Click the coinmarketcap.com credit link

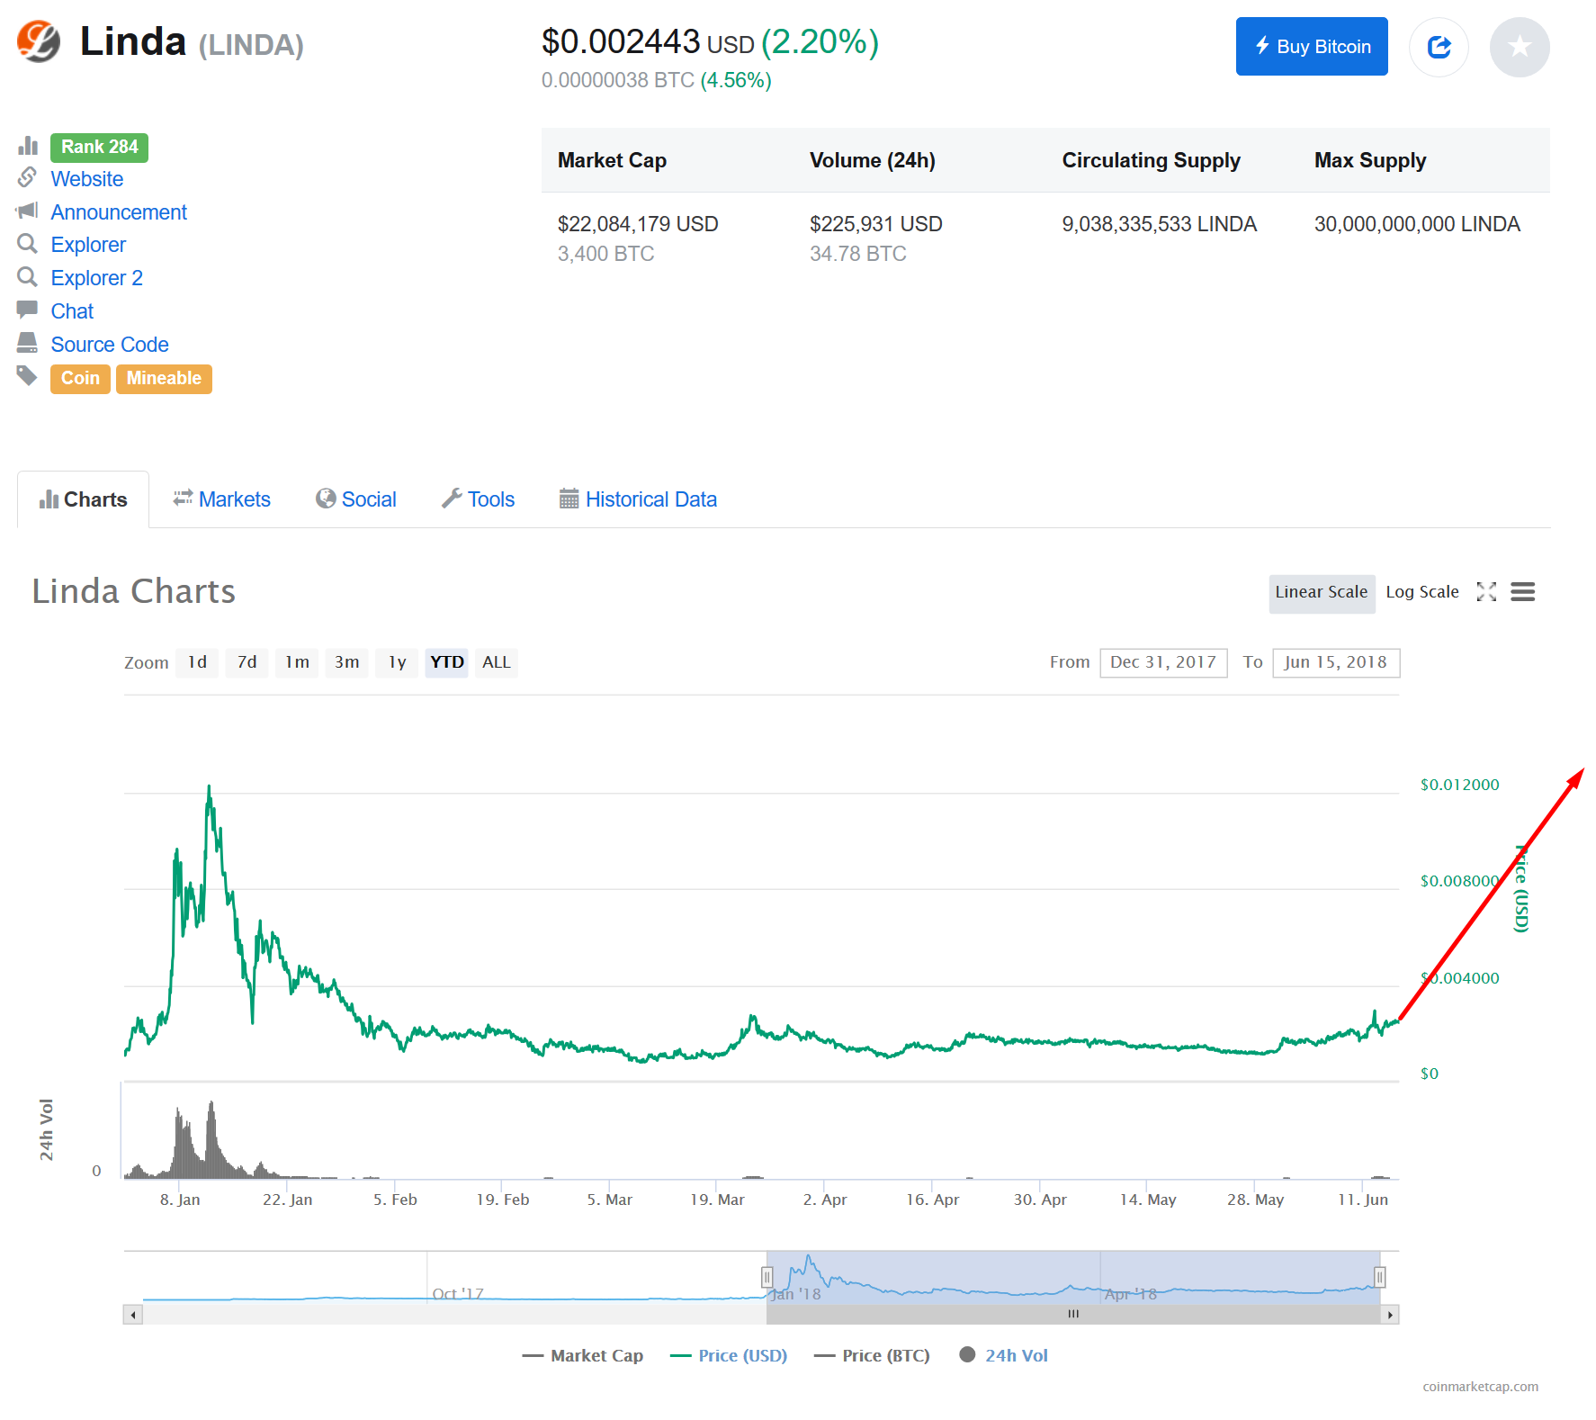1480,1387
